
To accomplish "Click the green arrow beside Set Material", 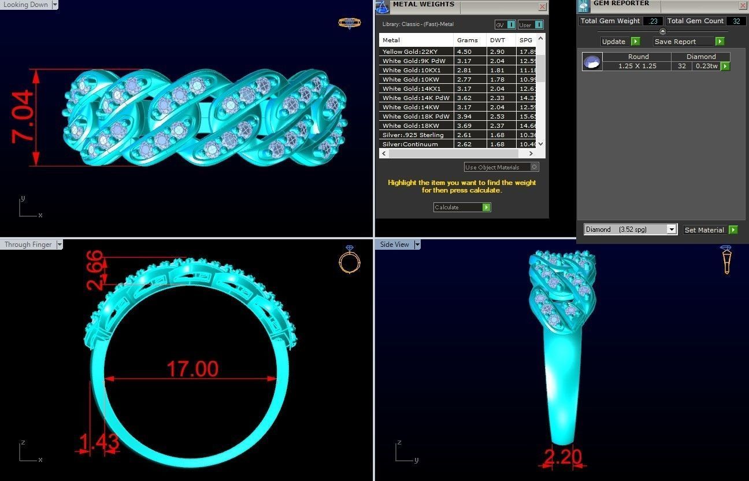I will 733,230.
